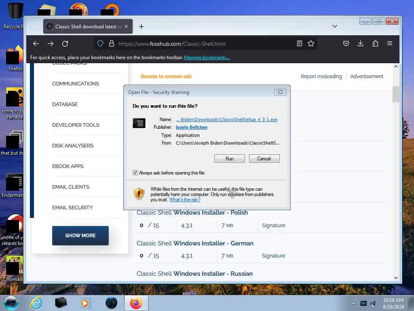Open Signature link for German installer

[x=274, y=256]
